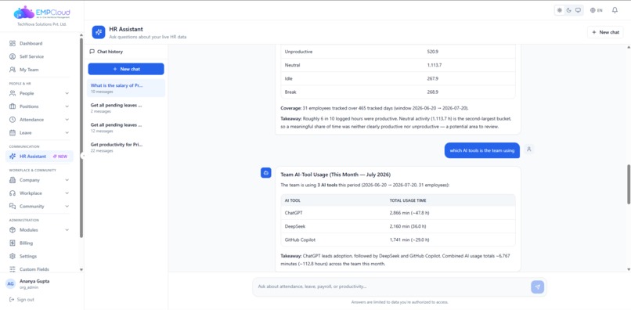Click the ChatGPT table row
This screenshot has height=310, width=631.
tap(398, 213)
